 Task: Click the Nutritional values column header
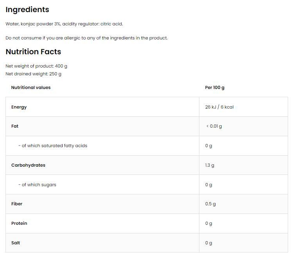(31, 87)
